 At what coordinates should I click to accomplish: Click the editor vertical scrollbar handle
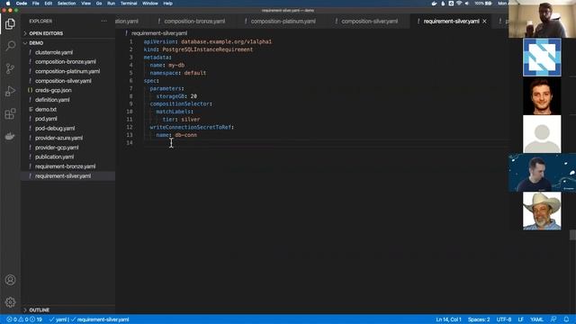coord(572,235)
